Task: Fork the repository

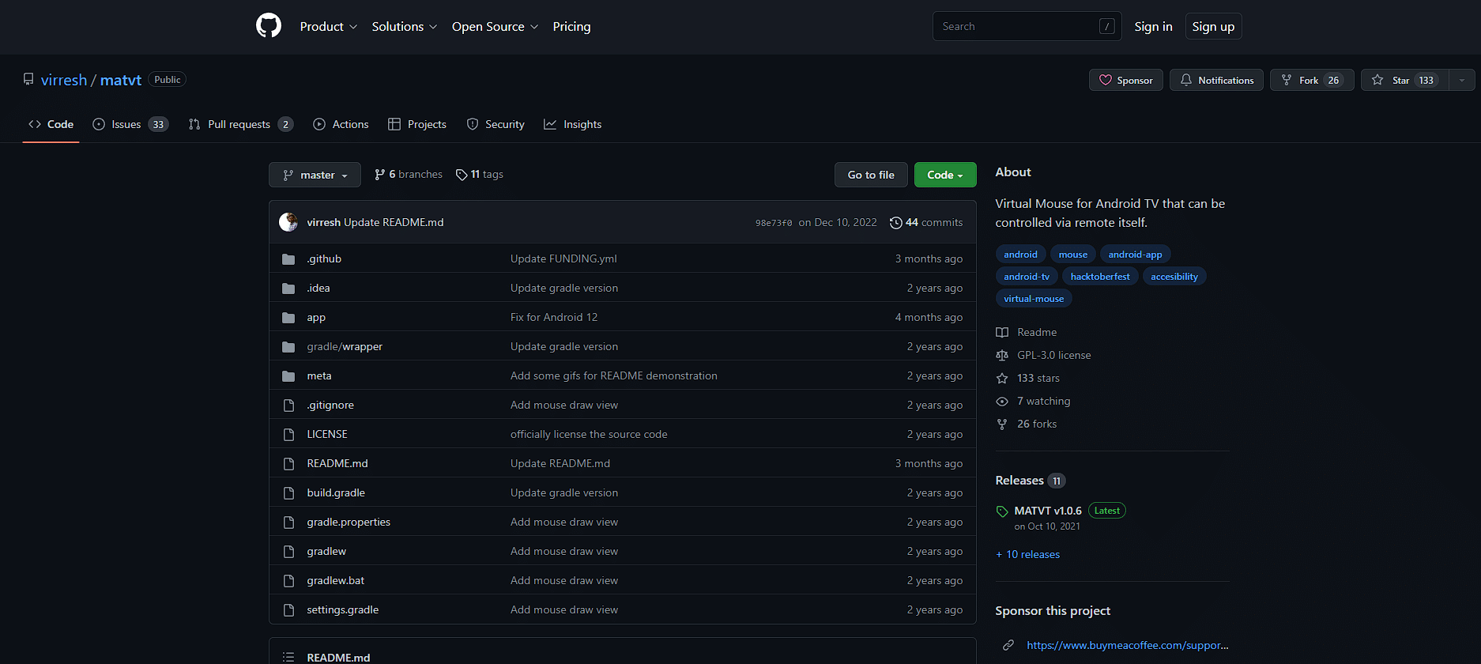Action: coord(1312,80)
